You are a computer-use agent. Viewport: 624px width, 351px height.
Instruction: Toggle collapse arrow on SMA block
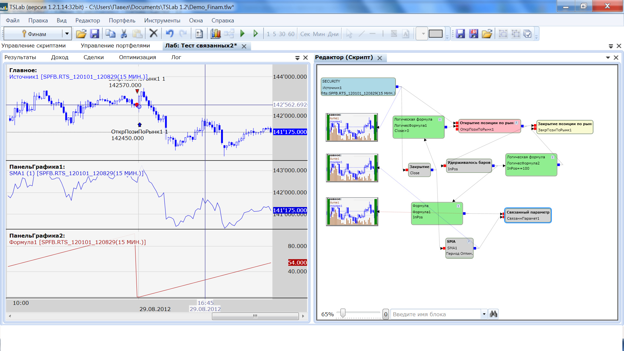469,241
